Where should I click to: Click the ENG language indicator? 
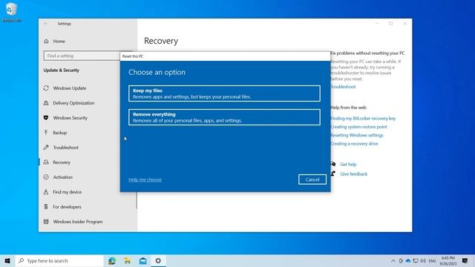pyautogui.click(x=432, y=260)
